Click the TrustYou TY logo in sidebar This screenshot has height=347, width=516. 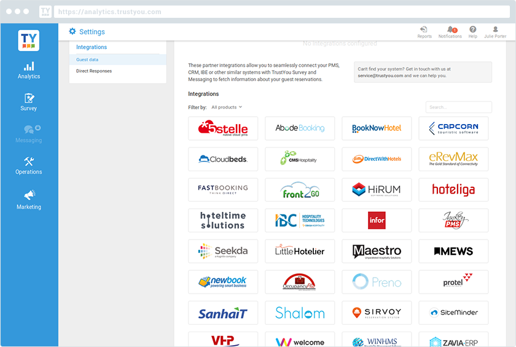point(29,41)
